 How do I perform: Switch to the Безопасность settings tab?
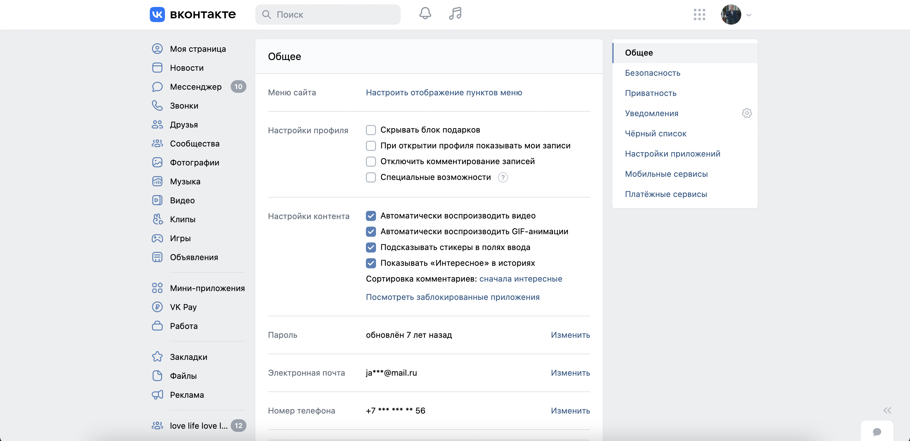click(652, 73)
